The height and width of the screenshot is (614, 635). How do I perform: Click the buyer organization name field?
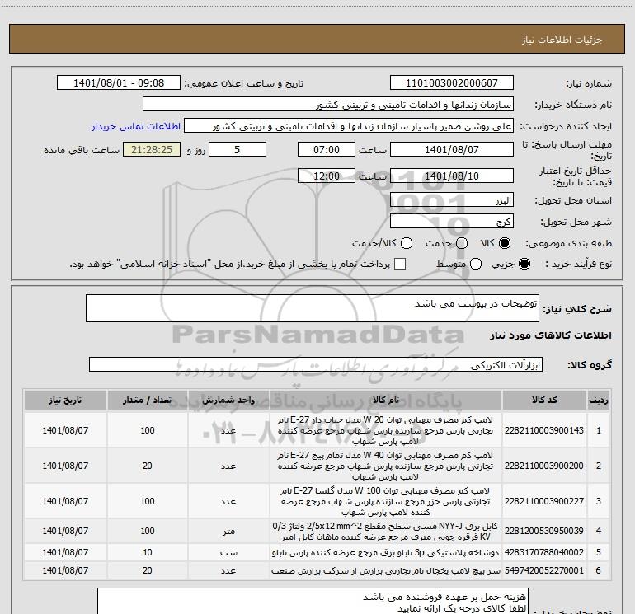328,105
